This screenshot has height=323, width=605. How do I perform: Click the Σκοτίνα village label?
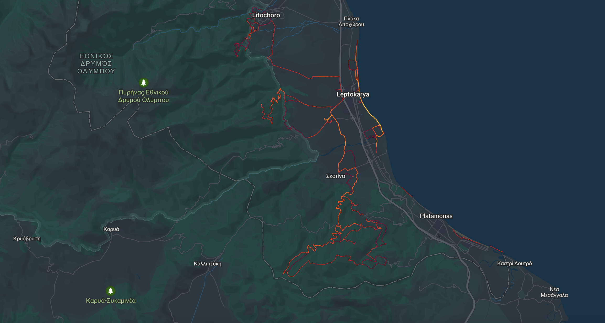coord(335,176)
